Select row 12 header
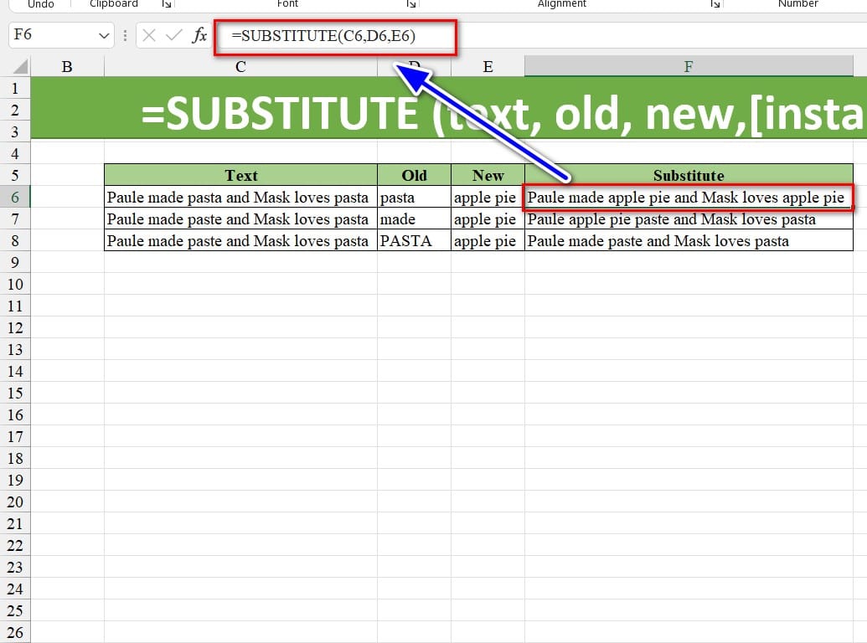The width and height of the screenshot is (867, 643). click(15, 327)
